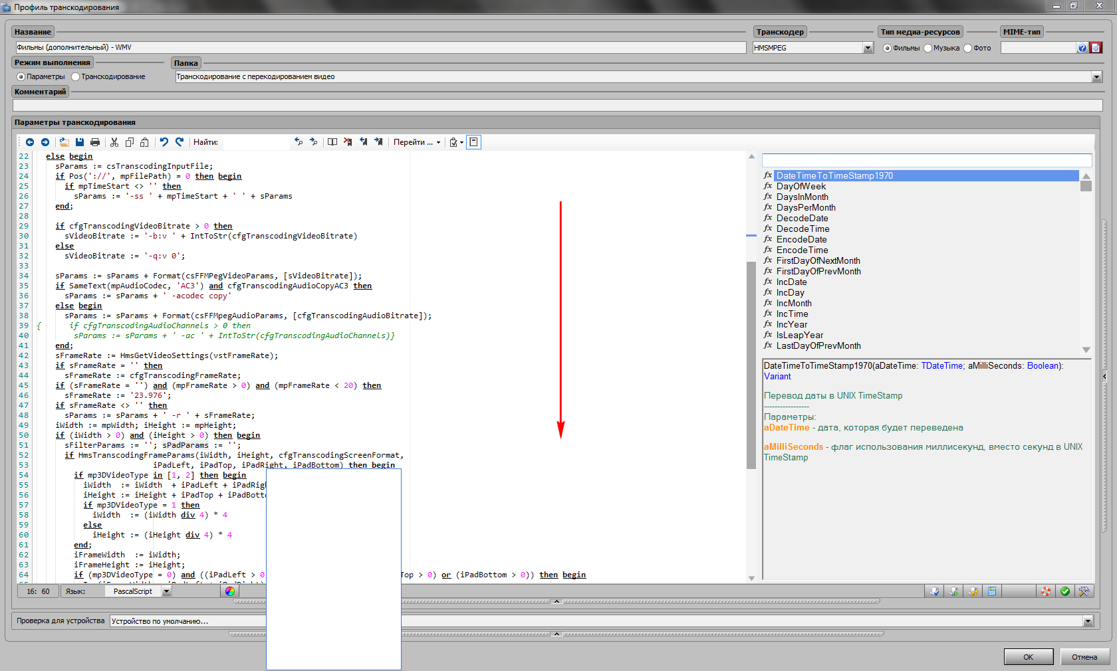The height and width of the screenshot is (671, 1117).
Task: Expand the HMSMPEG transcoder dropdown
Action: point(868,48)
